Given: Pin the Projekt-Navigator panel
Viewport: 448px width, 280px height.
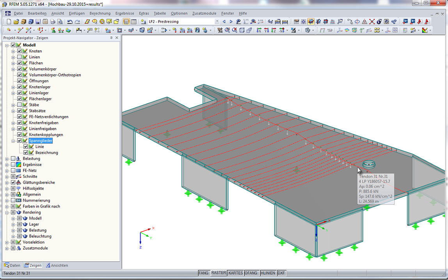Looking at the screenshot, I should click(x=111, y=38).
